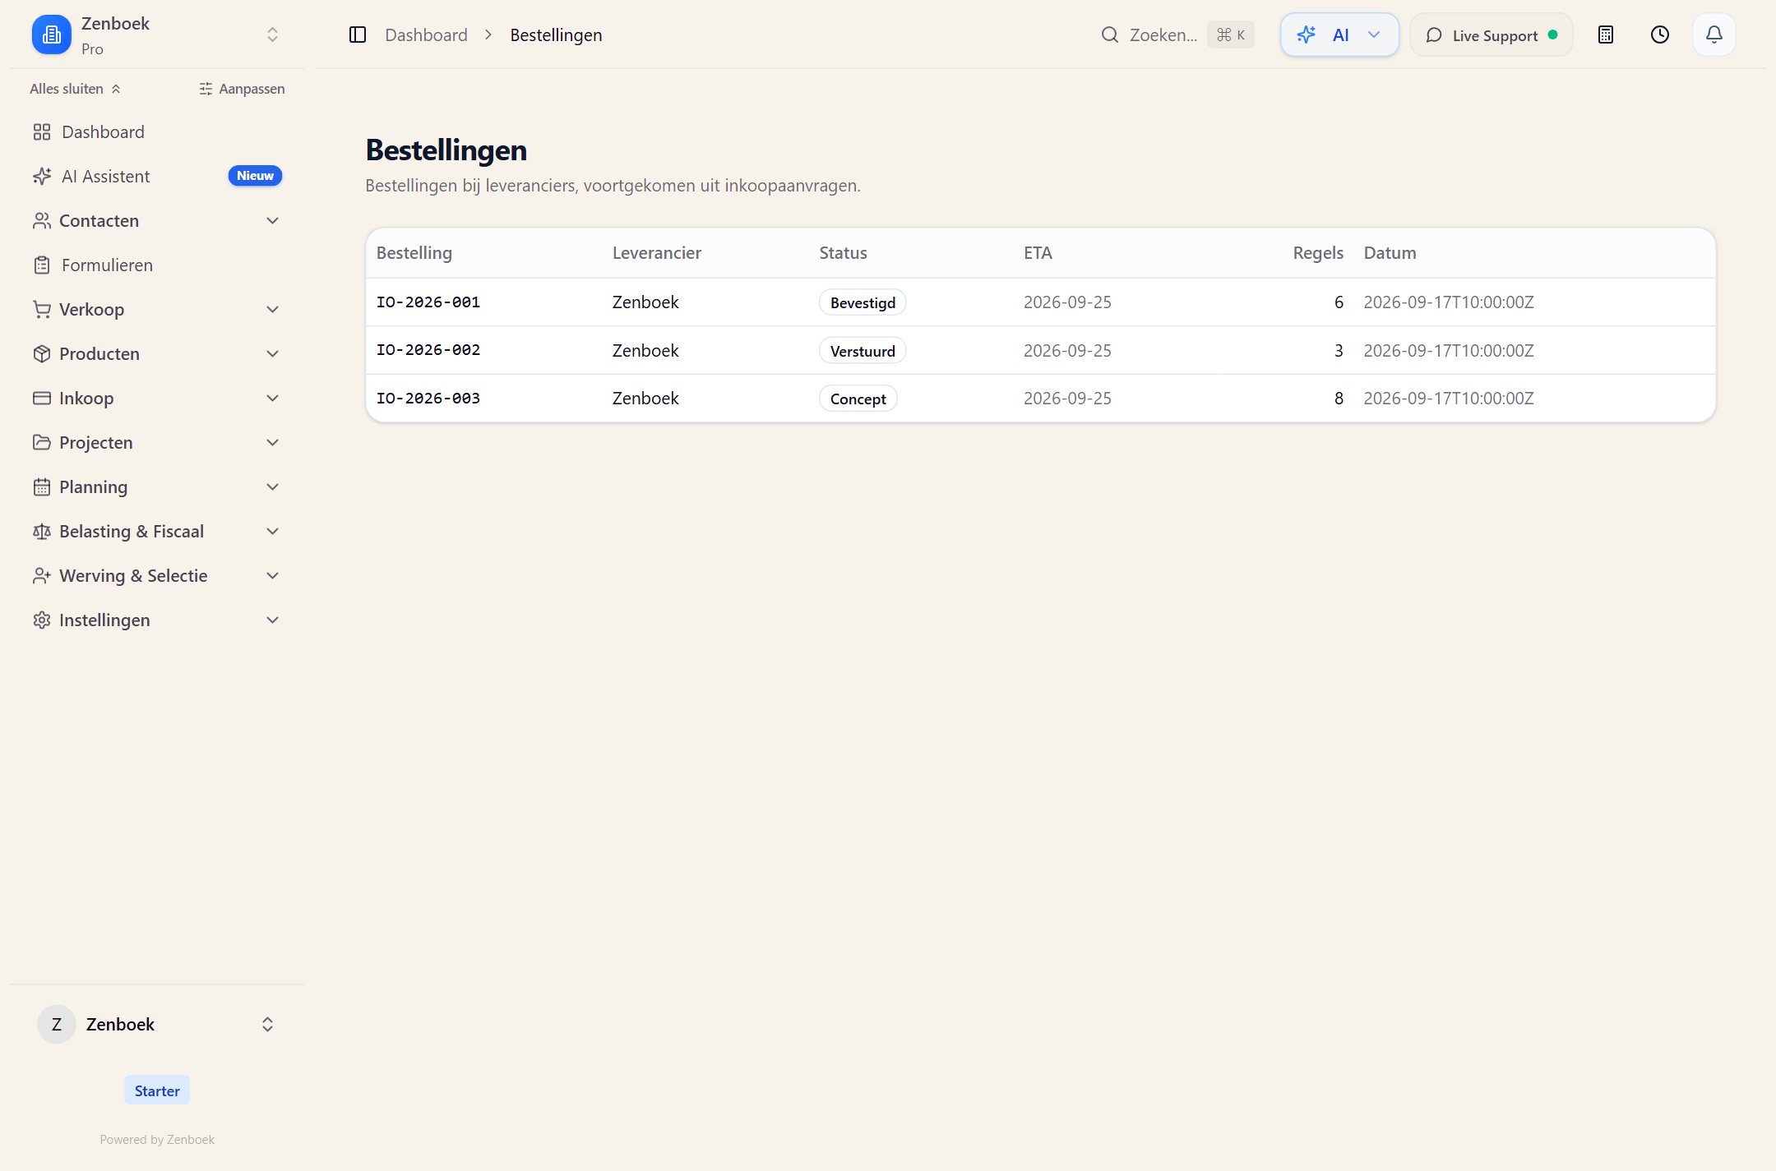Image resolution: width=1776 pixels, height=1171 pixels.
Task: Click Alles sluiten to collapse all
Action: (x=76, y=89)
